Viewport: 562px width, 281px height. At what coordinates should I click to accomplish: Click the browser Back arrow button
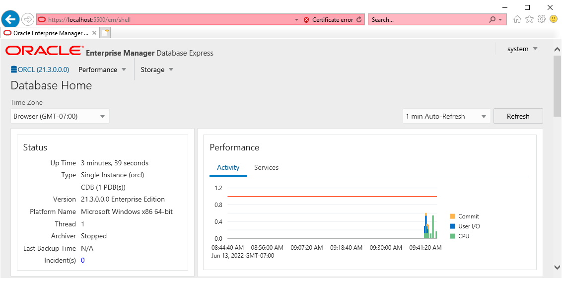click(10, 19)
